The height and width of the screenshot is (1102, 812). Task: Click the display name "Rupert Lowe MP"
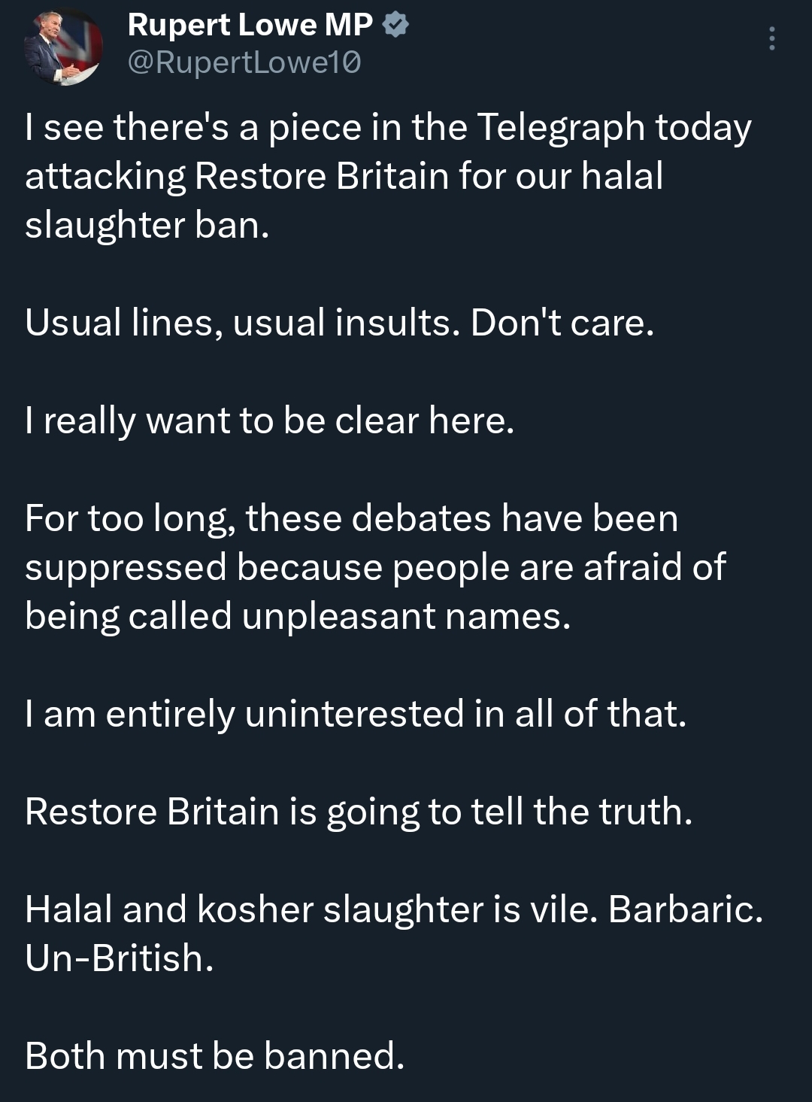click(x=250, y=26)
